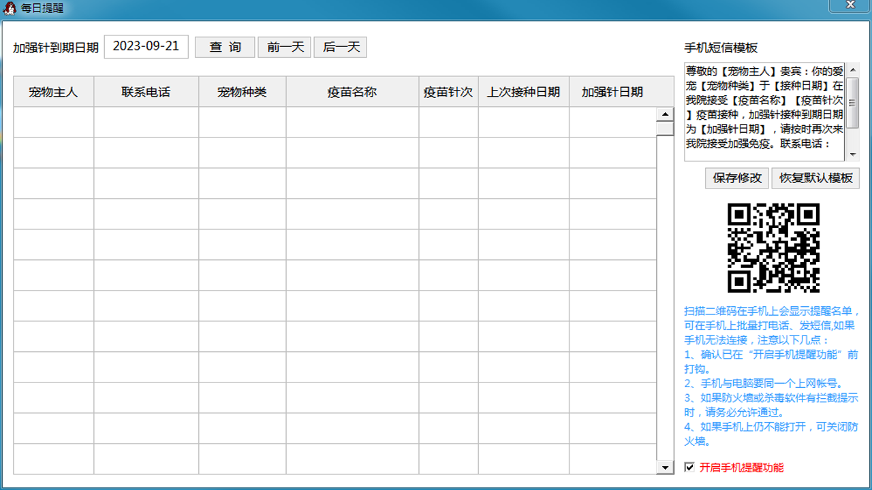This screenshot has width=872, height=490.
Task: Click the down arrow of the template scrollbar
Action: (x=852, y=154)
